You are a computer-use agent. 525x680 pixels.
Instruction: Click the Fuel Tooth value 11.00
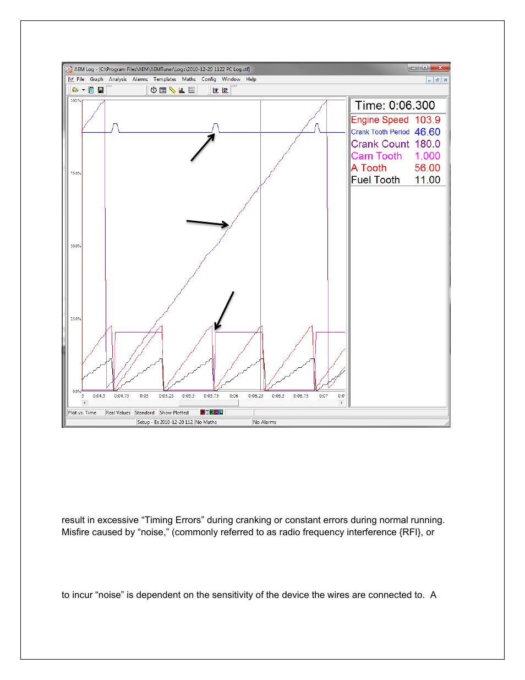(x=428, y=180)
